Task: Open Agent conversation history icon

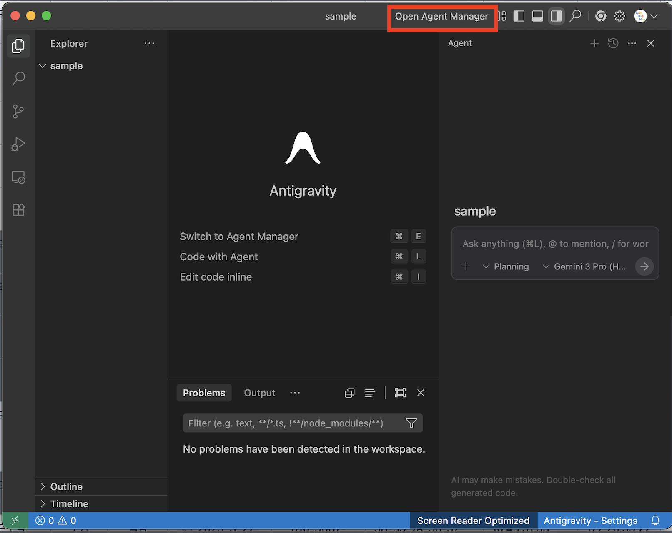Action: (x=613, y=43)
